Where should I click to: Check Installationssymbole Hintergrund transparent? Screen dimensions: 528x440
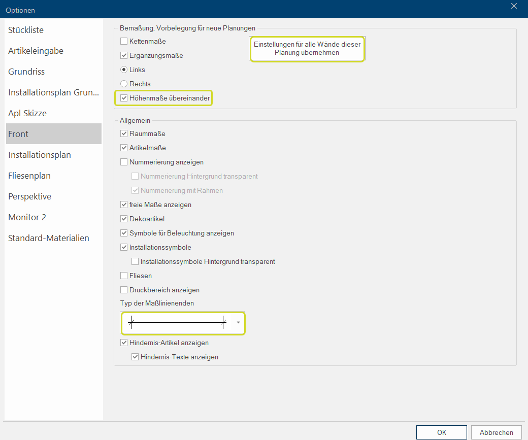point(135,262)
